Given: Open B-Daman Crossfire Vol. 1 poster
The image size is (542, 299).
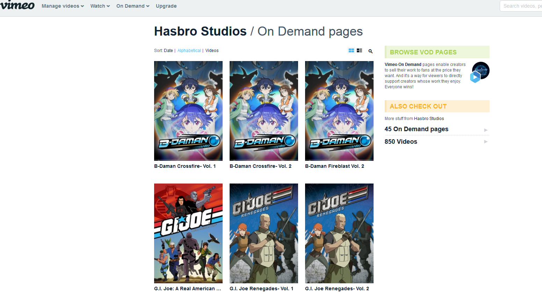Looking at the screenshot, I should (x=188, y=111).
